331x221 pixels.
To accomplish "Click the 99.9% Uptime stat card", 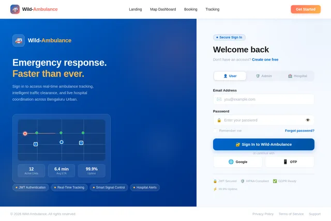I will 92,170.
